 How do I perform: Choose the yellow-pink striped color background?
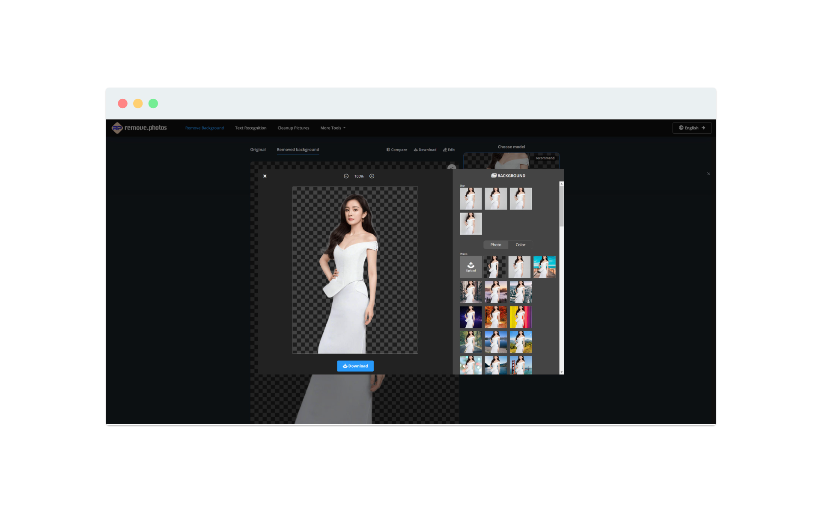(x=521, y=317)
